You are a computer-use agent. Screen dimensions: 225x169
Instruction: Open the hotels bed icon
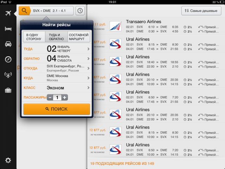tap(8, 29)
